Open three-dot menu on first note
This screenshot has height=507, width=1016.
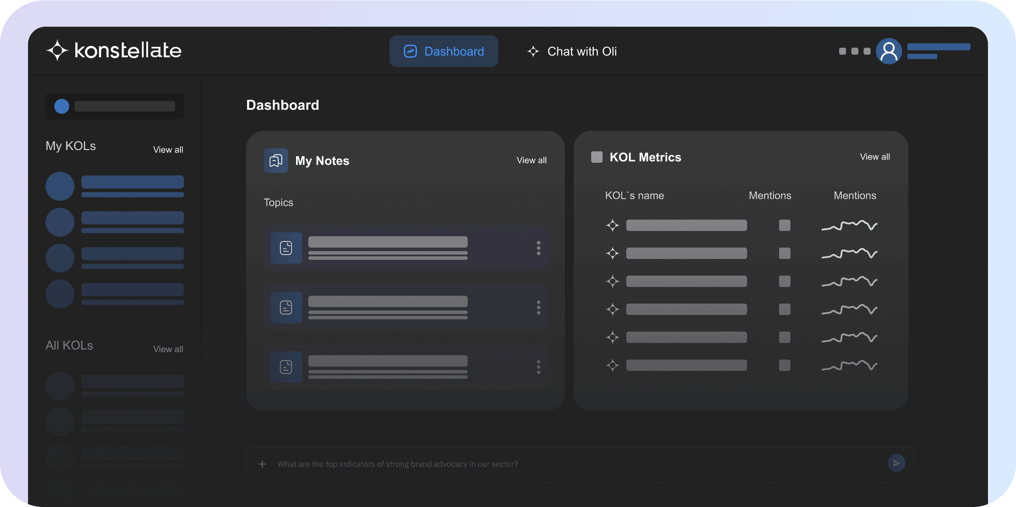click(x=538, y=248)
